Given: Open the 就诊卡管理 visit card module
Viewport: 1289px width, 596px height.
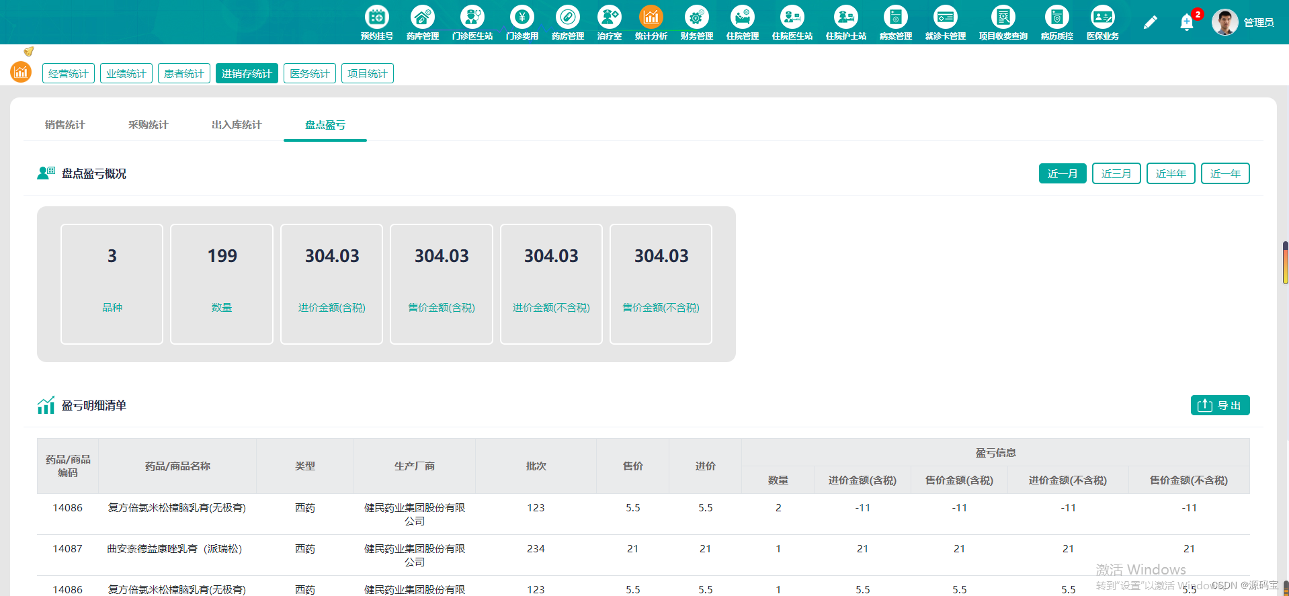Looking at the screenshot, I should 945,22.
